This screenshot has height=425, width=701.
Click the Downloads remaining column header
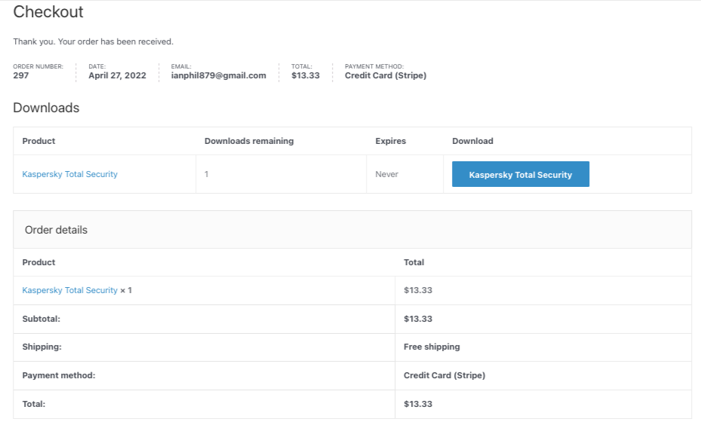pos(249,141)
